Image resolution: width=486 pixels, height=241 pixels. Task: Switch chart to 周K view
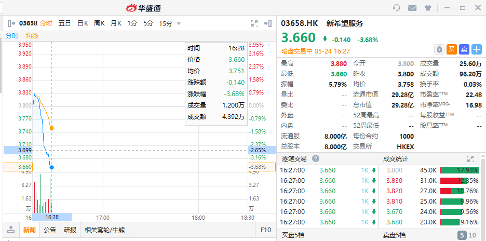coord(99,23)
